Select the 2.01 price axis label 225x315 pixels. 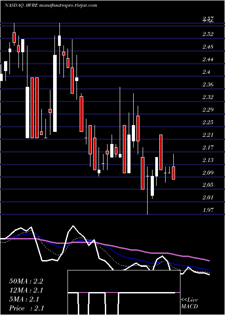[208, 198]
